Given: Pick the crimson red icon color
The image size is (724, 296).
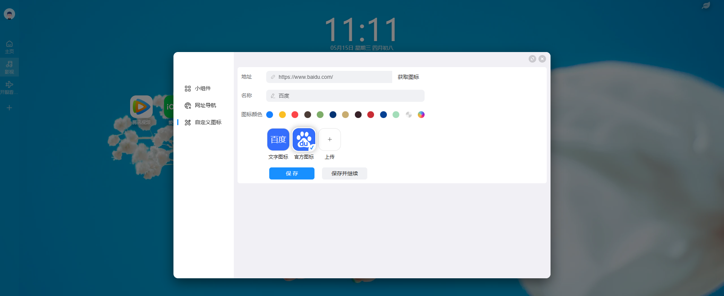Looking at the screenshot, I should coord(371,115).
